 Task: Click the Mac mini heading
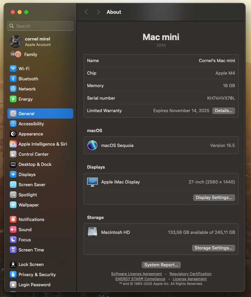161,37
